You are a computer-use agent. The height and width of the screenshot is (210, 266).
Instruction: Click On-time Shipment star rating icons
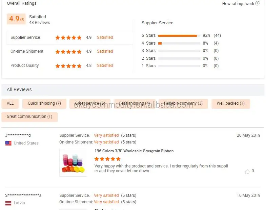pyautogui.click(x=68, y=52)
